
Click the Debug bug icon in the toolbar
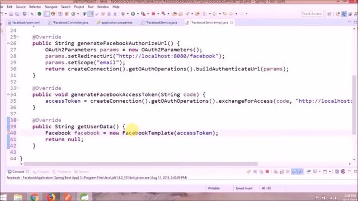[x=123, y=14]
